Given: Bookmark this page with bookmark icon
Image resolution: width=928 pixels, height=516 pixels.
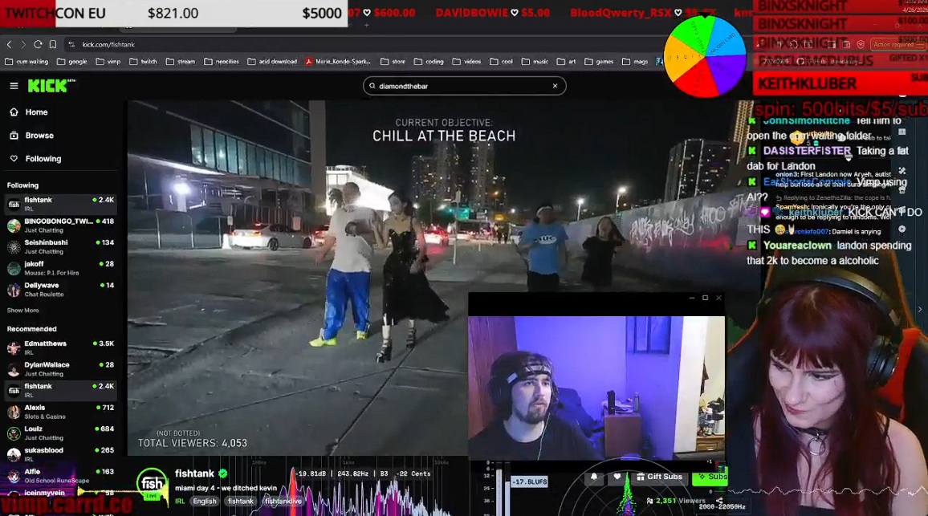Looking at the screenshot, I should point(53,44).
